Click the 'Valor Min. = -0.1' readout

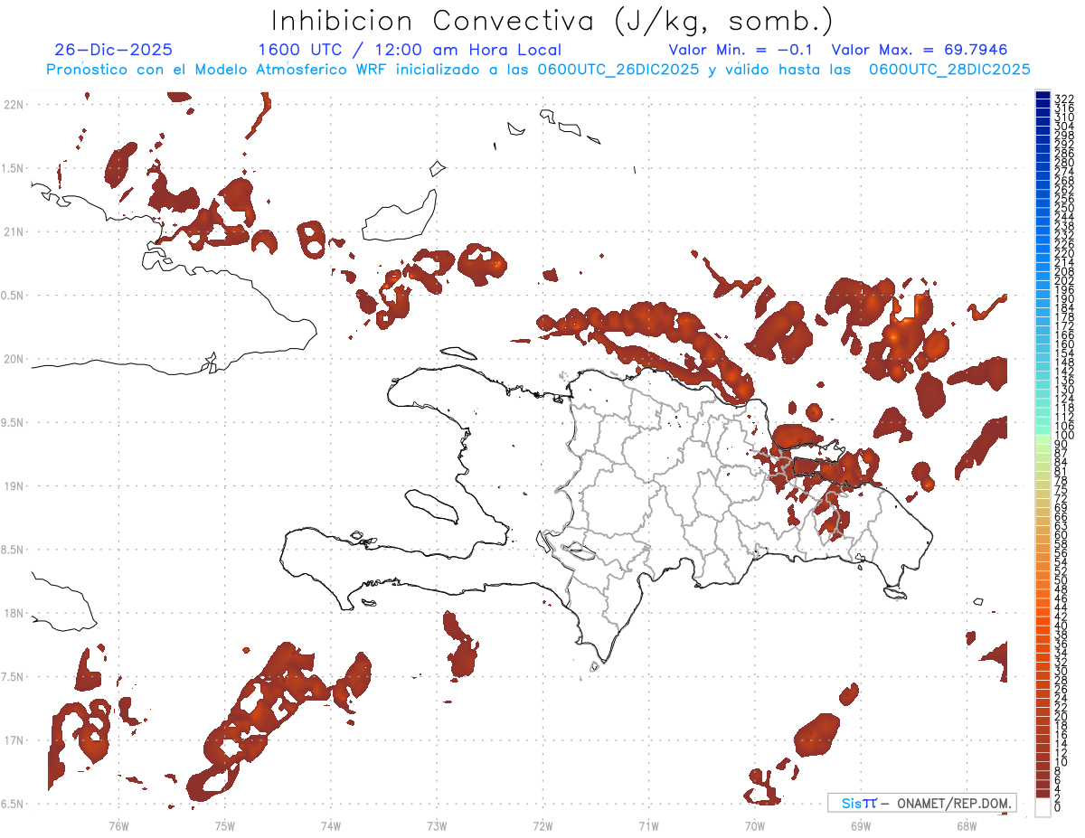(741, 50)
